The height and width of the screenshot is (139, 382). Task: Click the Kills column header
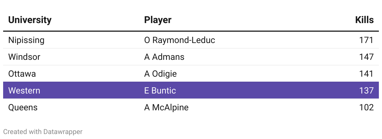pyautogui.click(x=364, y=20)
